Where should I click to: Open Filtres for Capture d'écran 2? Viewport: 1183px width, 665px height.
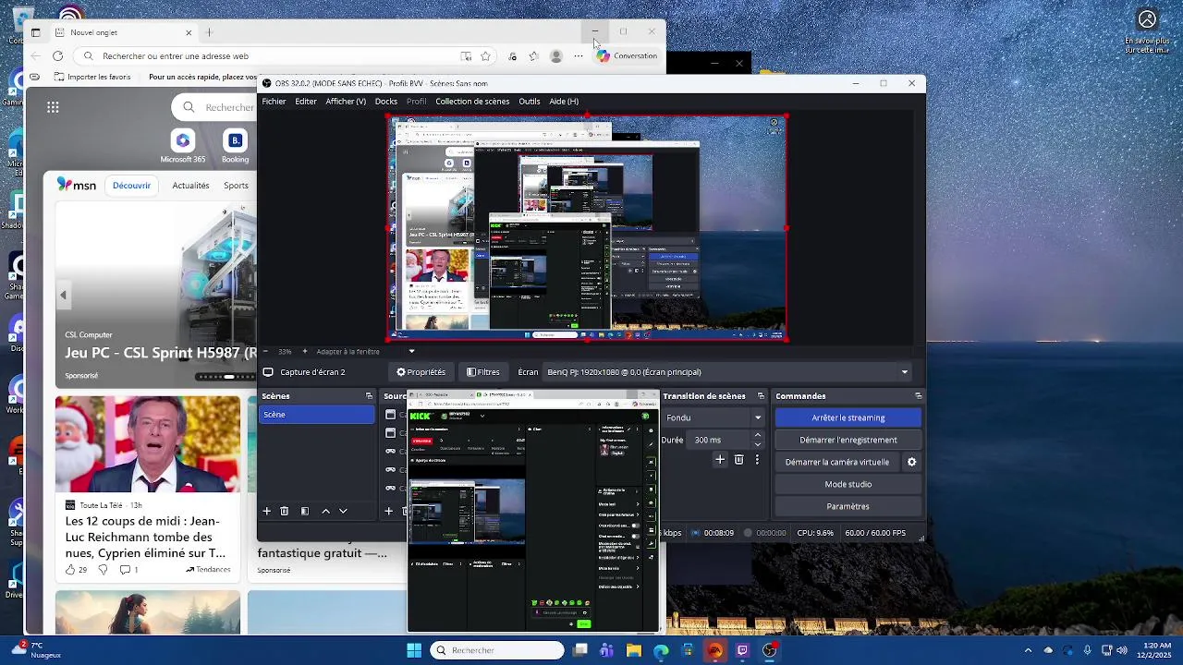click(x=483, y=372)
